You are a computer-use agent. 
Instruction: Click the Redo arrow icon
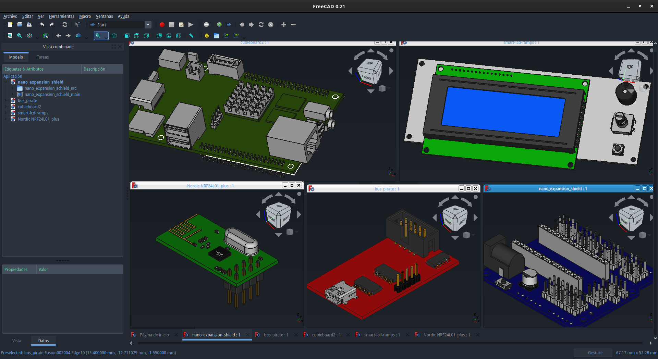[52, 25]
